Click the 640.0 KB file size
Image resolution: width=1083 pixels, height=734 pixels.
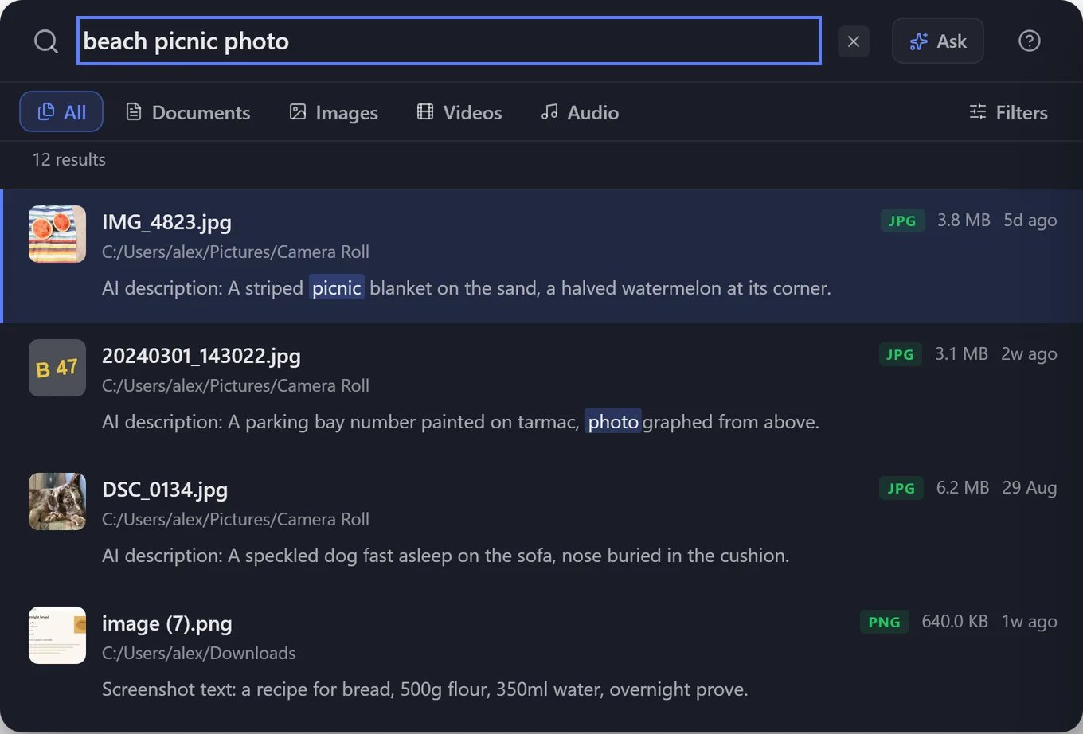(x=955, y=621)
